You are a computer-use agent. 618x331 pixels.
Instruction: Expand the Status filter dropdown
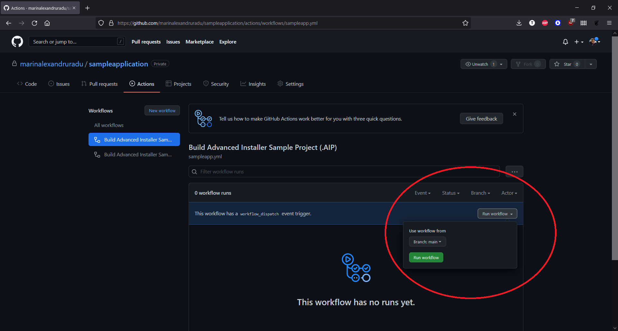coord(451,193)
